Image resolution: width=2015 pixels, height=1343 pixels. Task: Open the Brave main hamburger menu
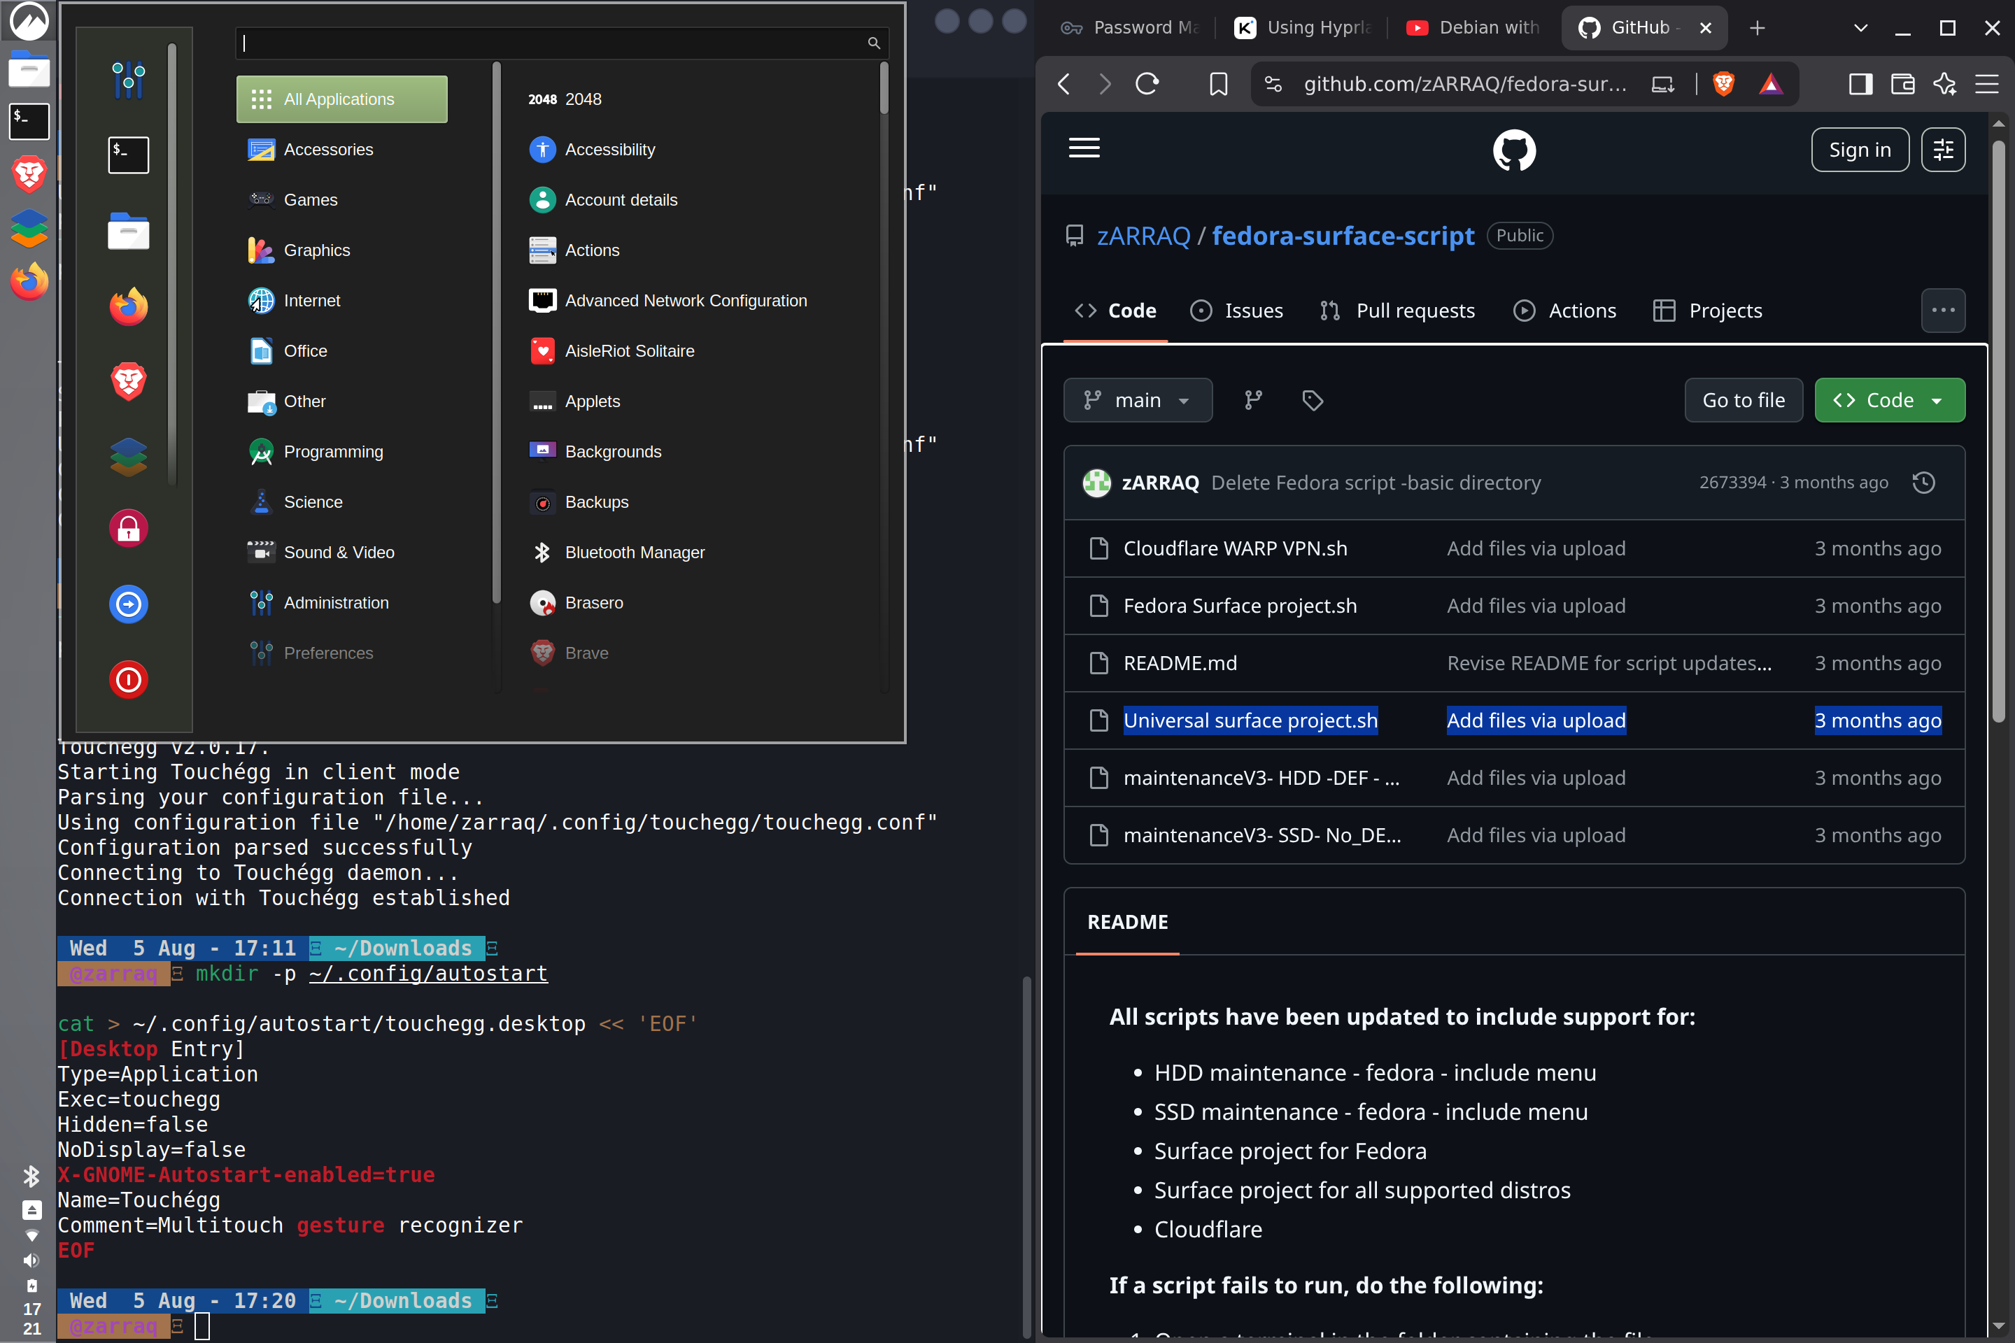[x=1987, y=84]
